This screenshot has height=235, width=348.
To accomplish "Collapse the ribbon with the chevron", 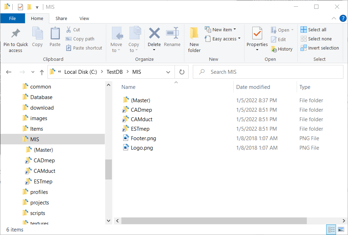I will (x=334, y=18).
